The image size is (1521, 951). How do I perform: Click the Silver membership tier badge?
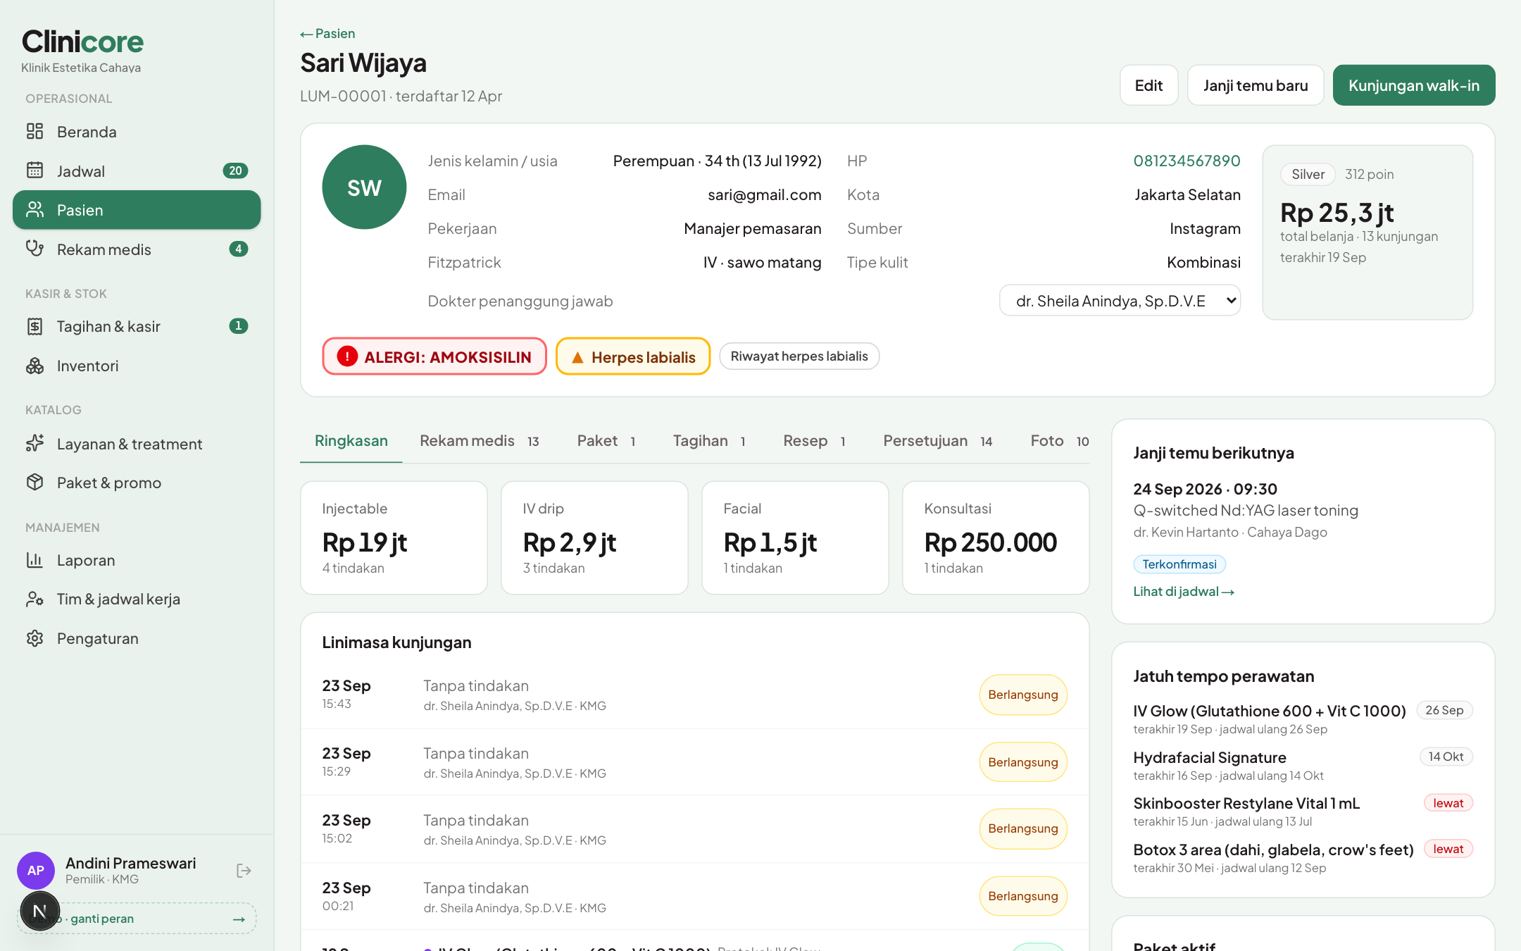pyautogui.click(x=1308, y=174)
